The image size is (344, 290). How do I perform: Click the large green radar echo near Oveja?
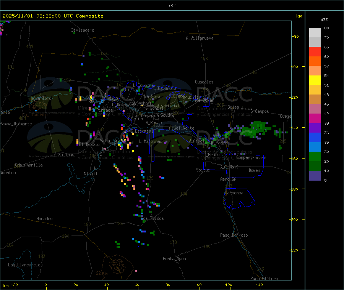[256, 130]
